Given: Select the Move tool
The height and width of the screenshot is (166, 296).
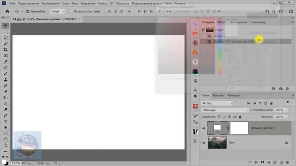Looking at the screenshot, I should click(6, 26).
